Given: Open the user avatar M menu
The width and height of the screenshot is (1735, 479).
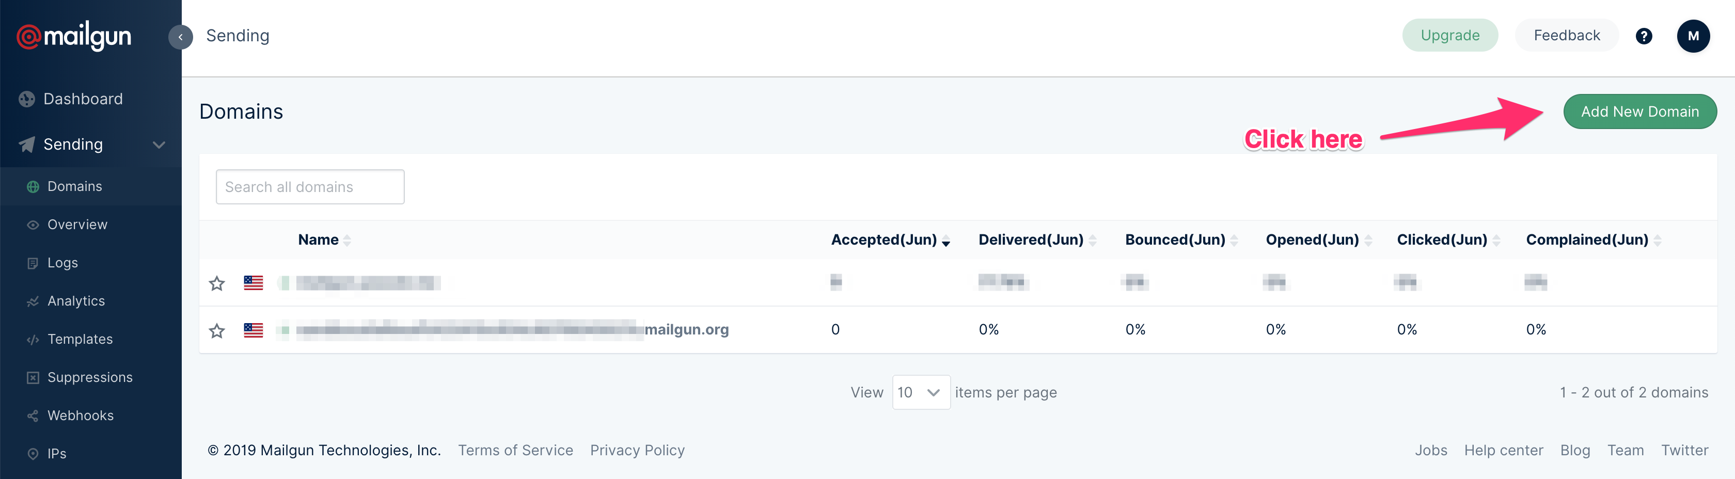Looking at the screenshot, I should tap(1693, 36).
